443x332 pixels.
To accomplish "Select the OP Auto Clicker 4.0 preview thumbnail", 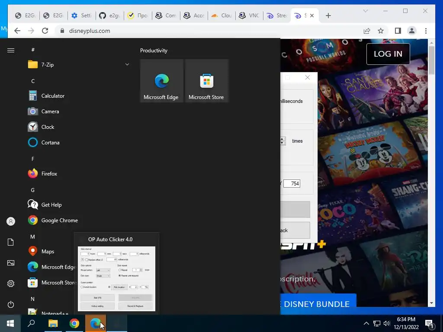I will pos(117,279).
